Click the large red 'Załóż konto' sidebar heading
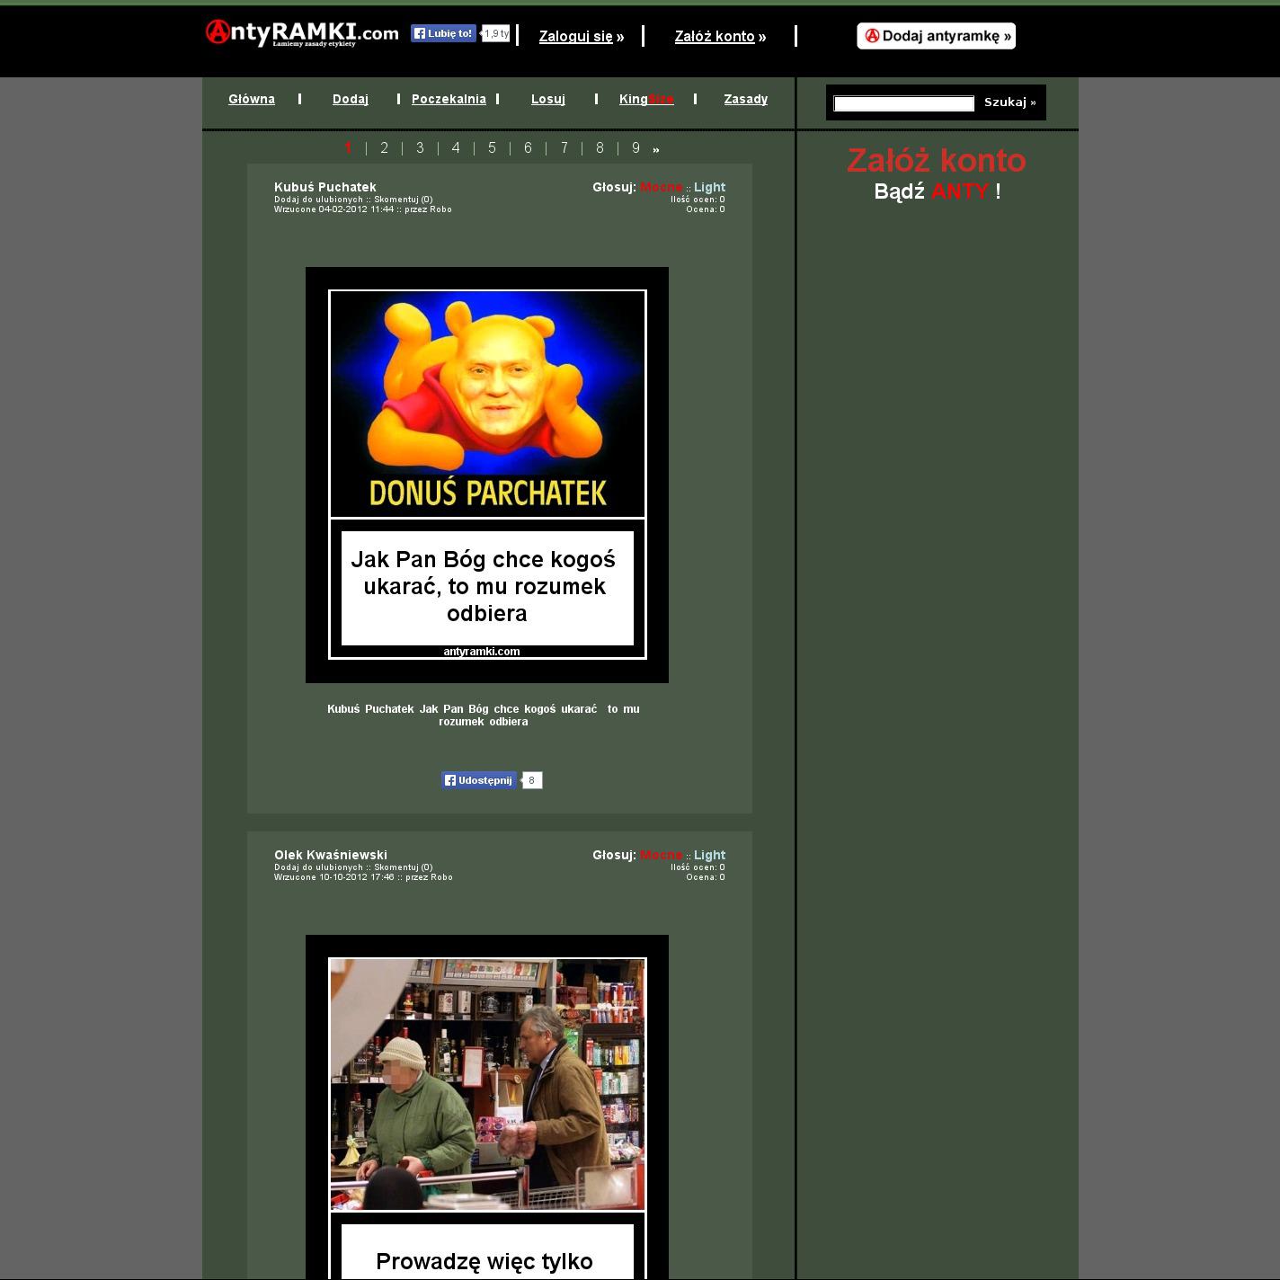This screenshot has height=1280, width=1280. pyautogui.click(x=936, y=161)
